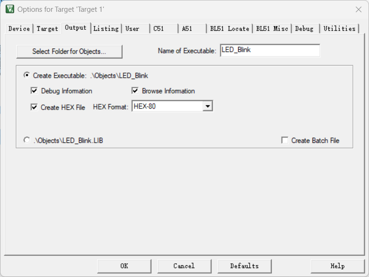Reset settings with the Defaults button
369x277 pixels.
tap(244, 266)
